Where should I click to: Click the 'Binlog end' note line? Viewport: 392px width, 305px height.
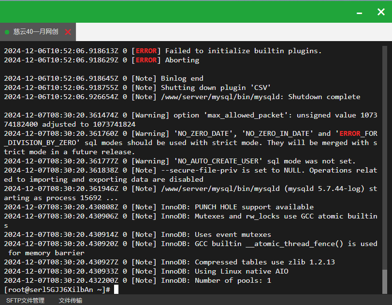(103, 78)
